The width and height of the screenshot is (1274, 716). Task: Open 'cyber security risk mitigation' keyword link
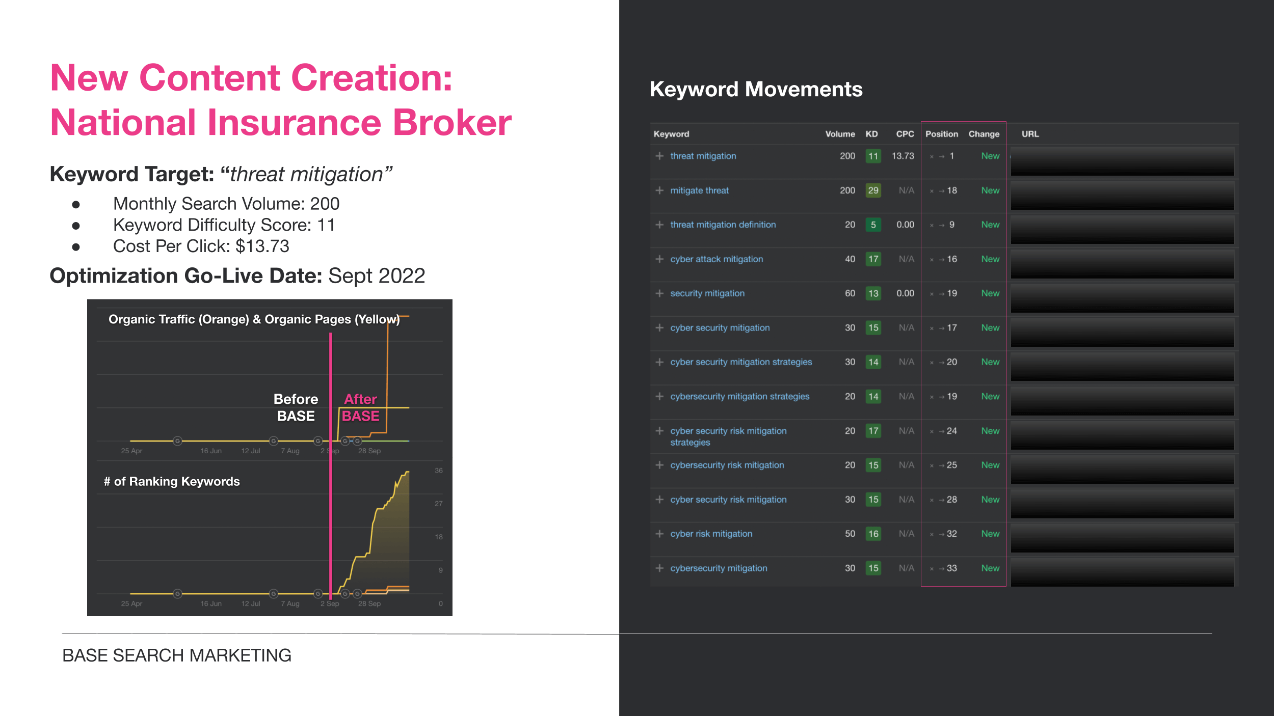point(728,500)
